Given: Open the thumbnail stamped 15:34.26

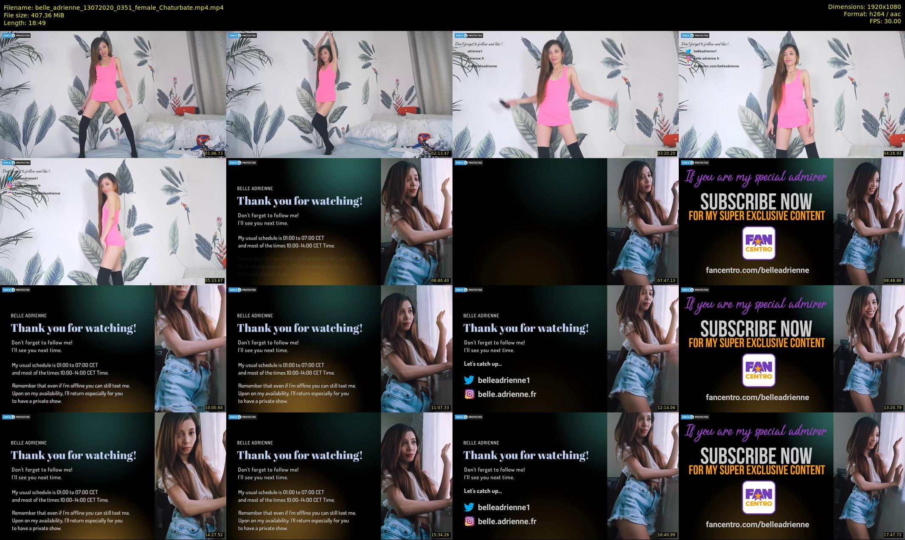Looking at the screenshot, I should [x=339, y=476].
